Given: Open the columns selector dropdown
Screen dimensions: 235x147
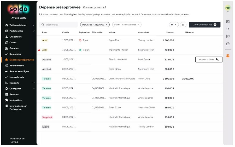Looking at the screenshot, I should point(174,25).
